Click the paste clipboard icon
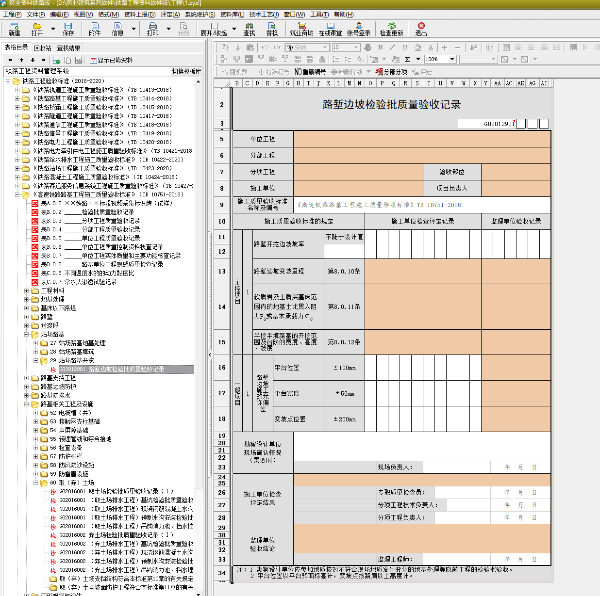 coord(250,48)
